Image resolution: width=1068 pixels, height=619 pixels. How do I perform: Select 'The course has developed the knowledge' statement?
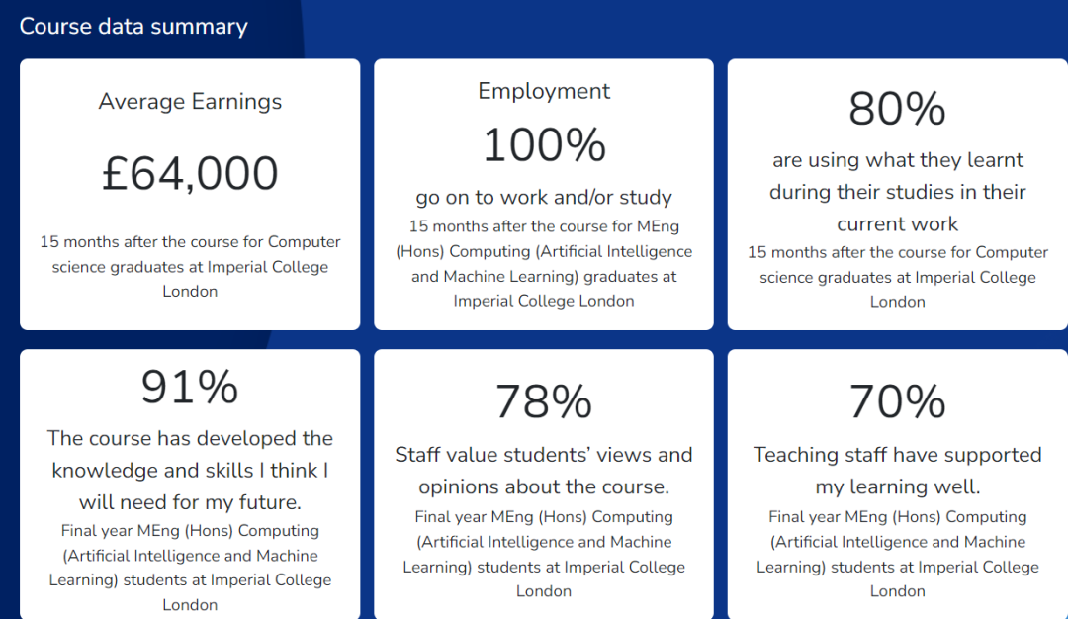(x=190, y=470)
